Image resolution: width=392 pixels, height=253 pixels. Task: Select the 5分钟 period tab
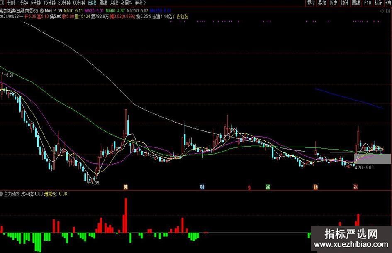(x=35, y=3)
